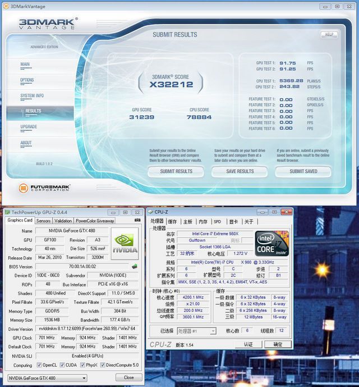Click the BIOS save chip icon in GPU-Z
The width and height of the screenshot is (359, 387).
pos(135,266)
